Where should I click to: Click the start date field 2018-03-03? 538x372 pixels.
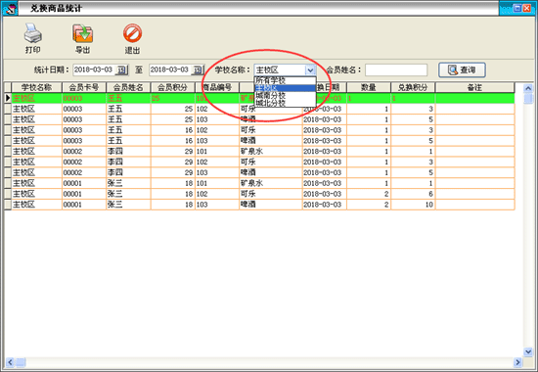click(94, 70)
